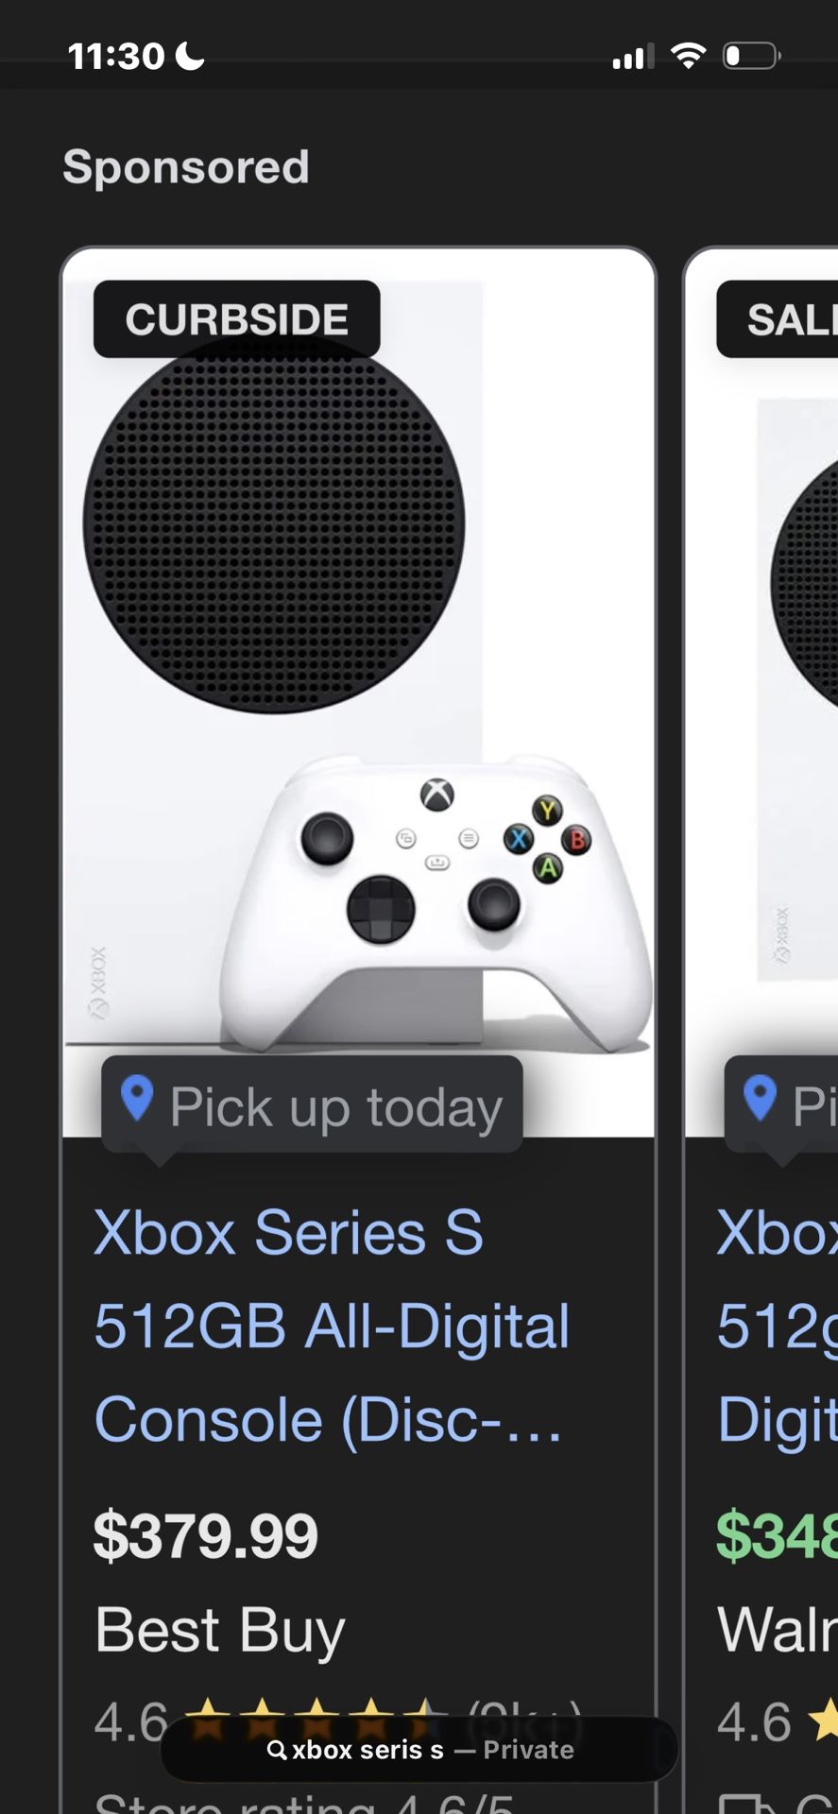Tap the moon Focus icon beside the time
This screenshot has width=838, height=1814.
[190, 56]
